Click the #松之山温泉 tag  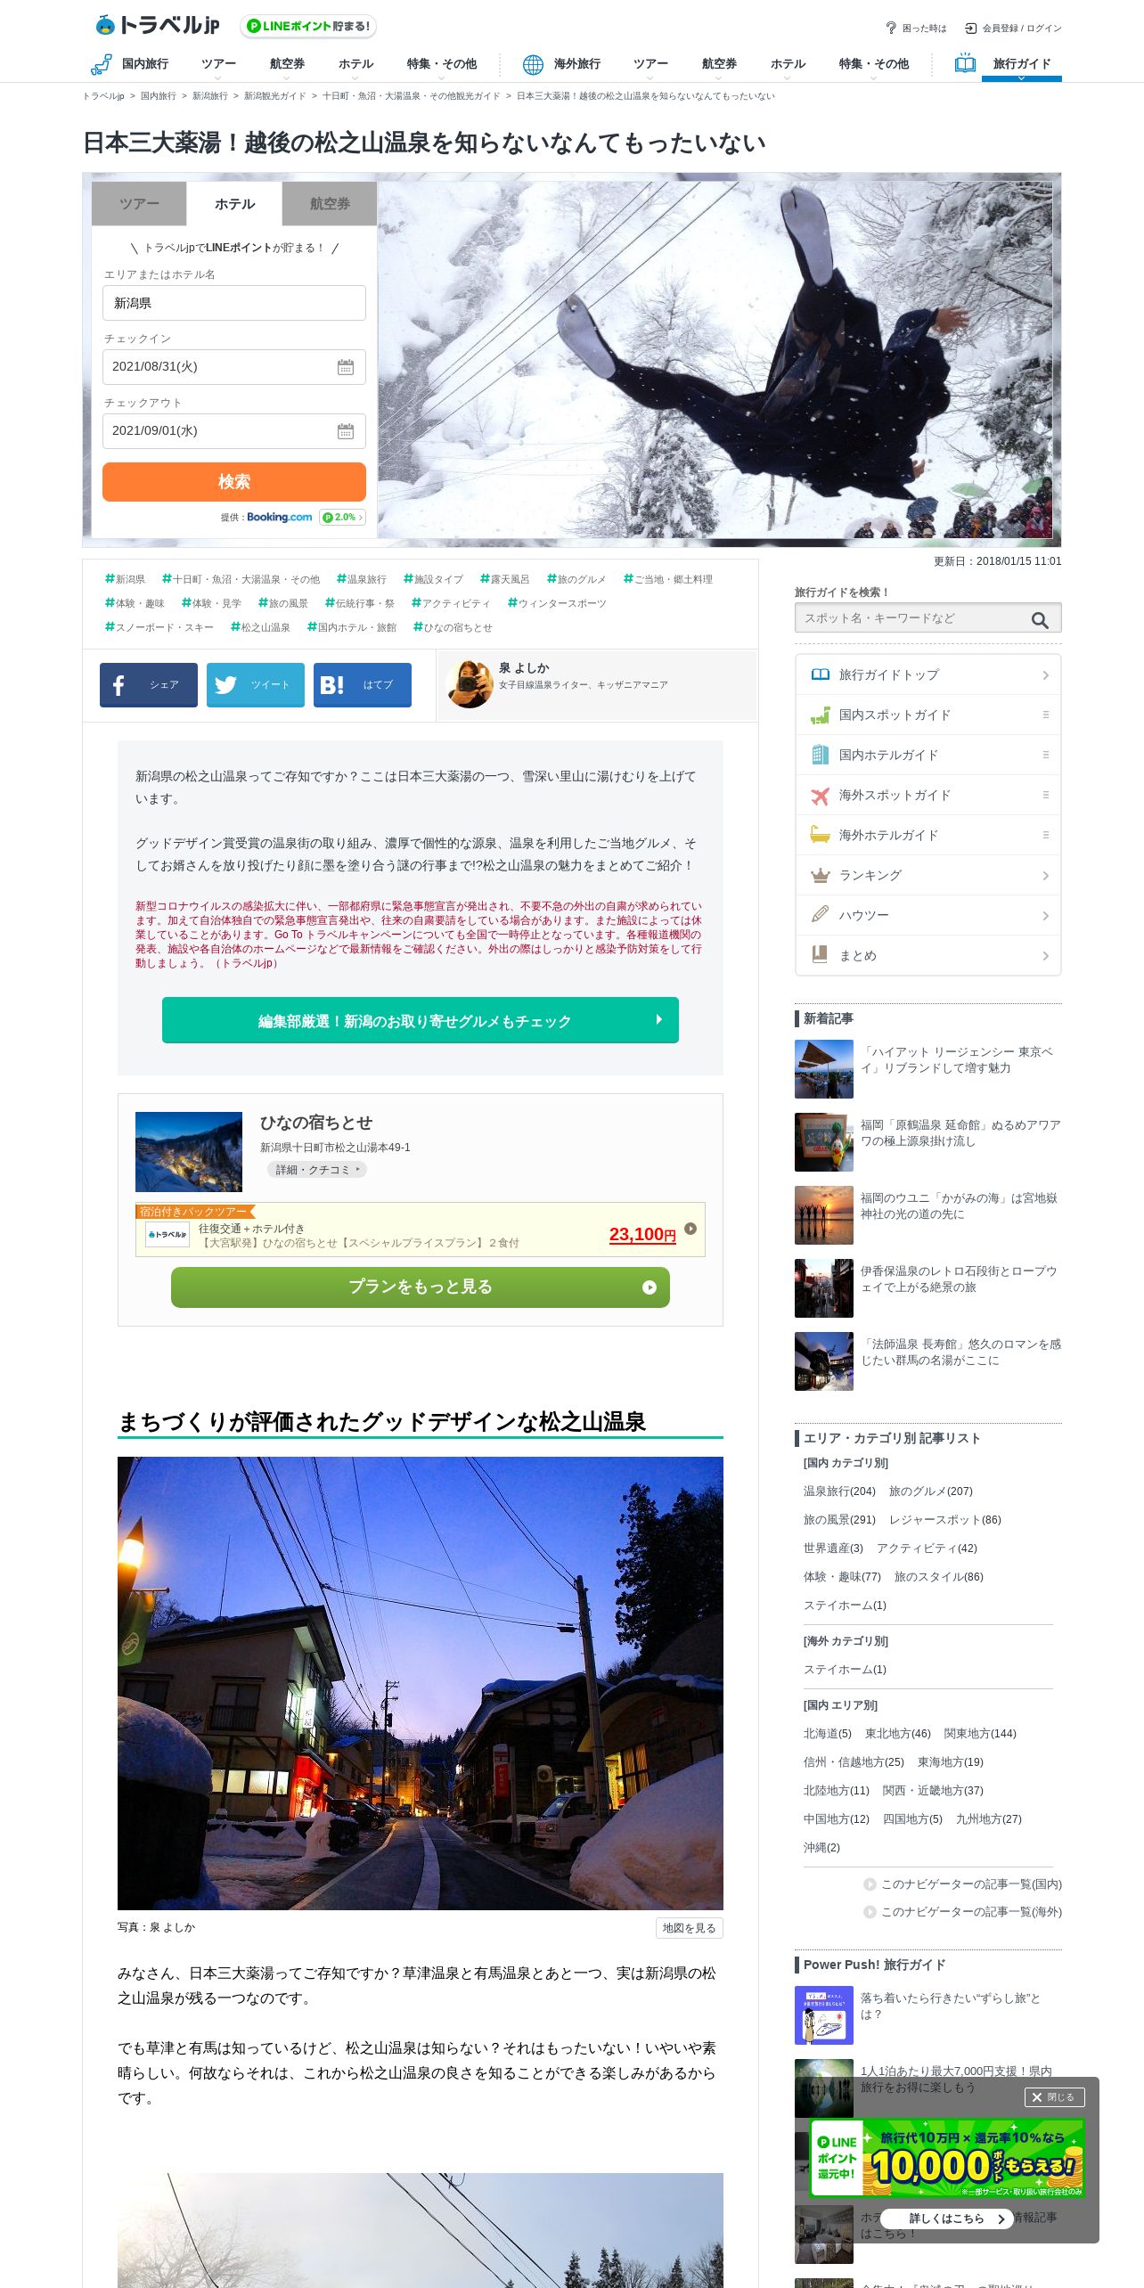(260, 627)
